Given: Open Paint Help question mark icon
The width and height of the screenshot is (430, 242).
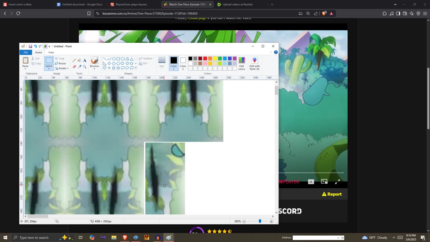Looking at the screenshot, I should click(276, 52).
